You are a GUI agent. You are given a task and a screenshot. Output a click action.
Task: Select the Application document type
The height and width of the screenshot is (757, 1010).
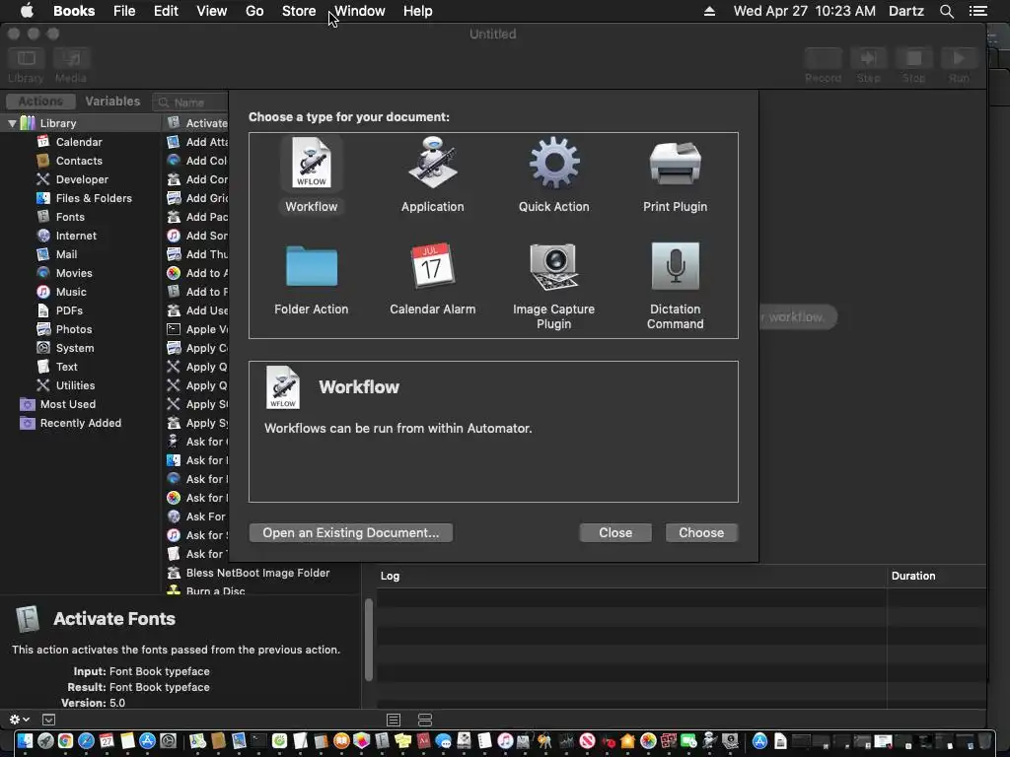(x=432, y=174)
